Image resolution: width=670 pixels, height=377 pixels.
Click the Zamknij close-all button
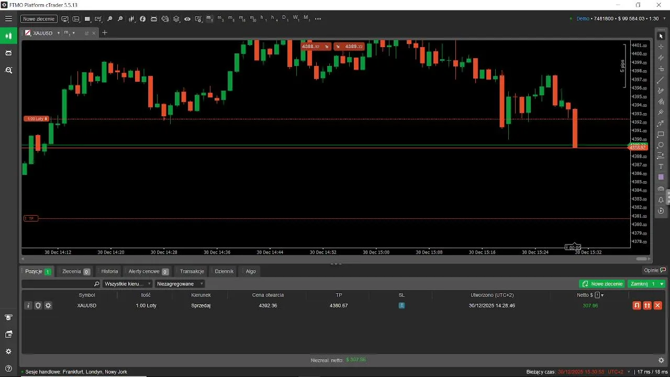[642, 284]
